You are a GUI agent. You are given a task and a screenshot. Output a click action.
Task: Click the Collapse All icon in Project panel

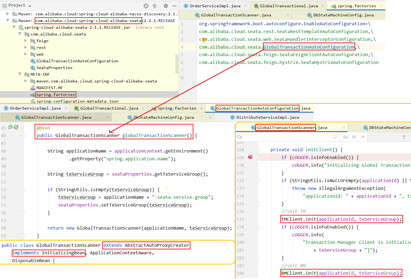[x=155, y=6]
